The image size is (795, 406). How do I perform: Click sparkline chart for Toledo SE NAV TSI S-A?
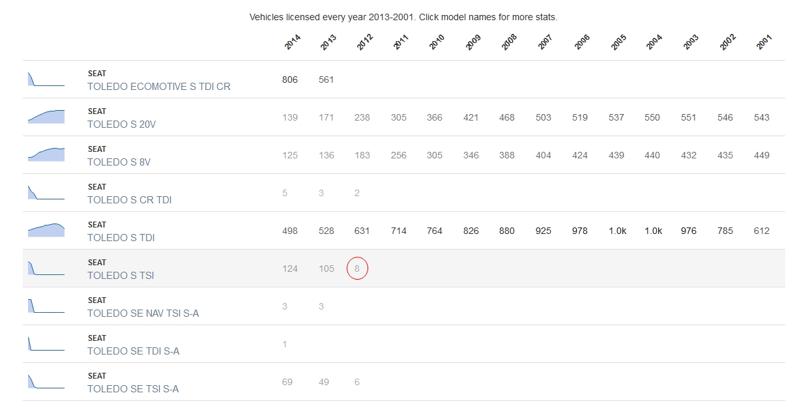[46, 306]
